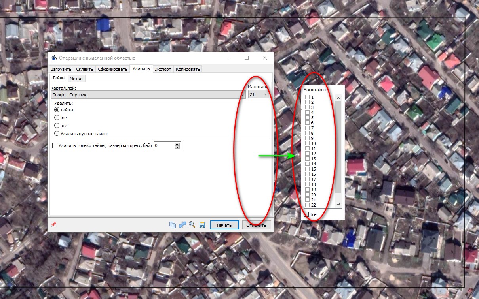Image resolution: width=479 pixels, height=299 pixels.
Task: Check zoom level 18 in Масштабы list
Action: point(308,184)
